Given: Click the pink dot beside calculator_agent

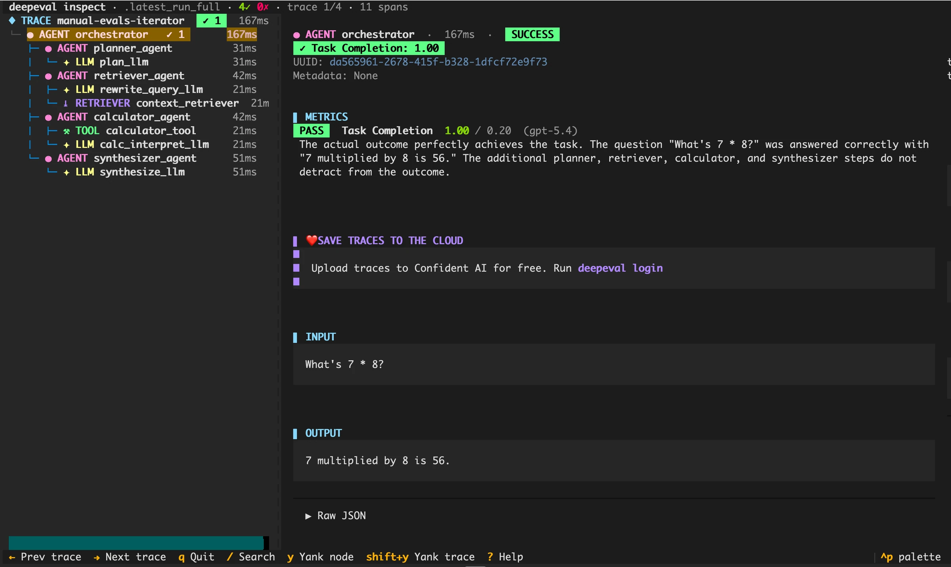Looking at the screenshot, I should [48, 117].
